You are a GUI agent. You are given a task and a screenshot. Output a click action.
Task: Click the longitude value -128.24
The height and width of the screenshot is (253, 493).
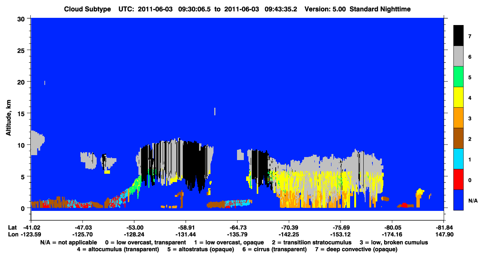tap(134, 234)
